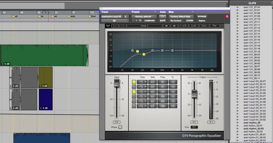Screen dimensions: 273x143
Task: Select band 3 node on the EQ graph
Action: pyautogui.click(x=144, y=54)
